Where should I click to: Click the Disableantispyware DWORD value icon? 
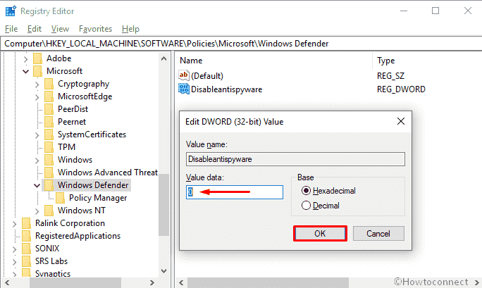click(x=184, y=89)
